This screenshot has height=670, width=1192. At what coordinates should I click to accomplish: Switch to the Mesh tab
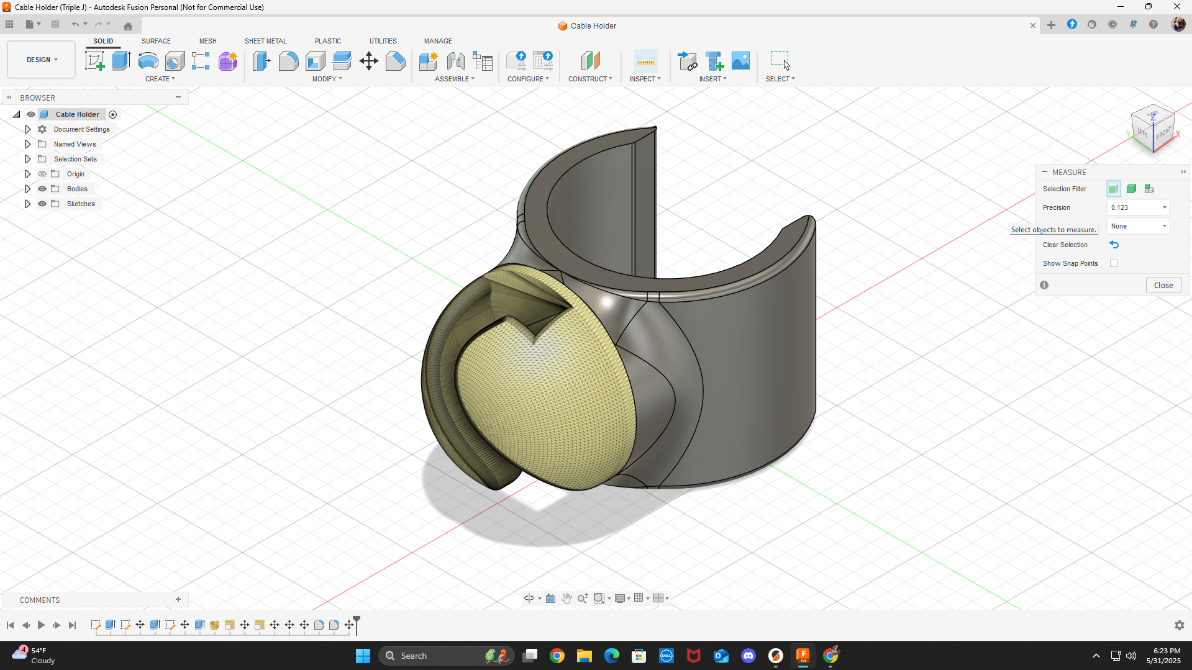(x=208, y=41)
